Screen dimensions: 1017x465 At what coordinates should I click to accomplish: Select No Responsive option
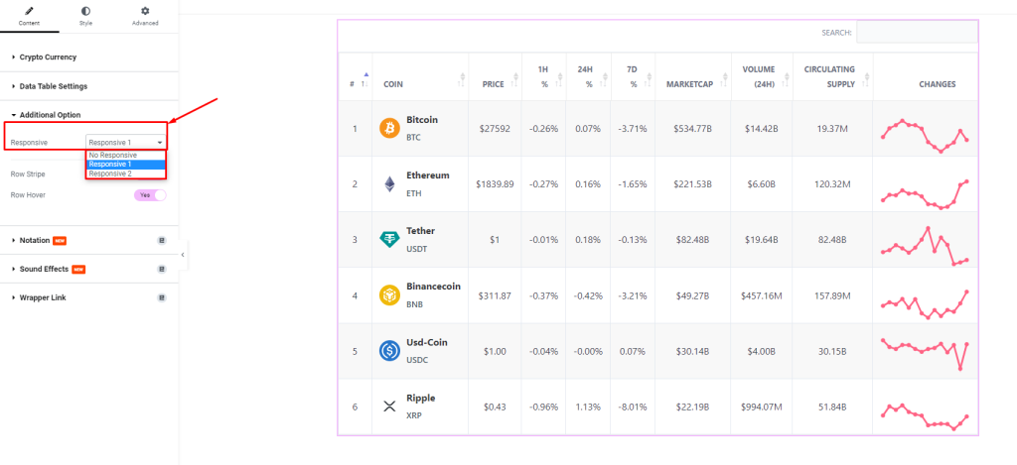[x=126, y=156]
